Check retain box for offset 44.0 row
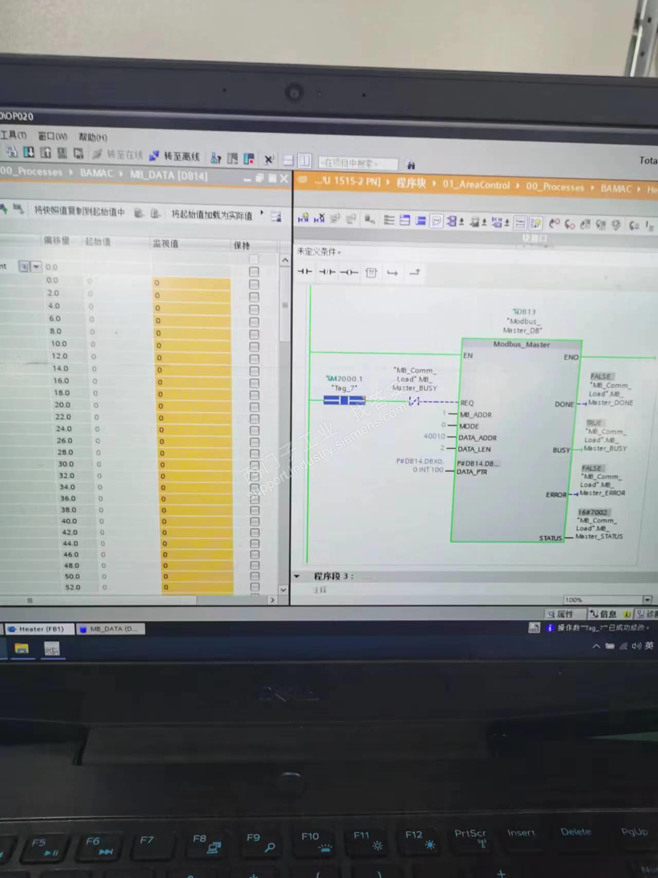 (254, 544)
